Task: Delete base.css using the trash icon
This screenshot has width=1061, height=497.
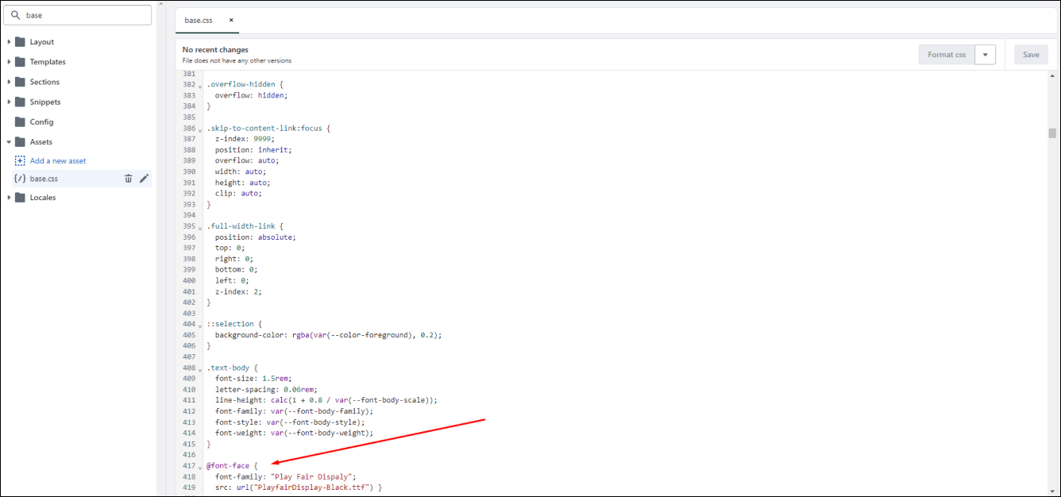Action: coord(128,179)
